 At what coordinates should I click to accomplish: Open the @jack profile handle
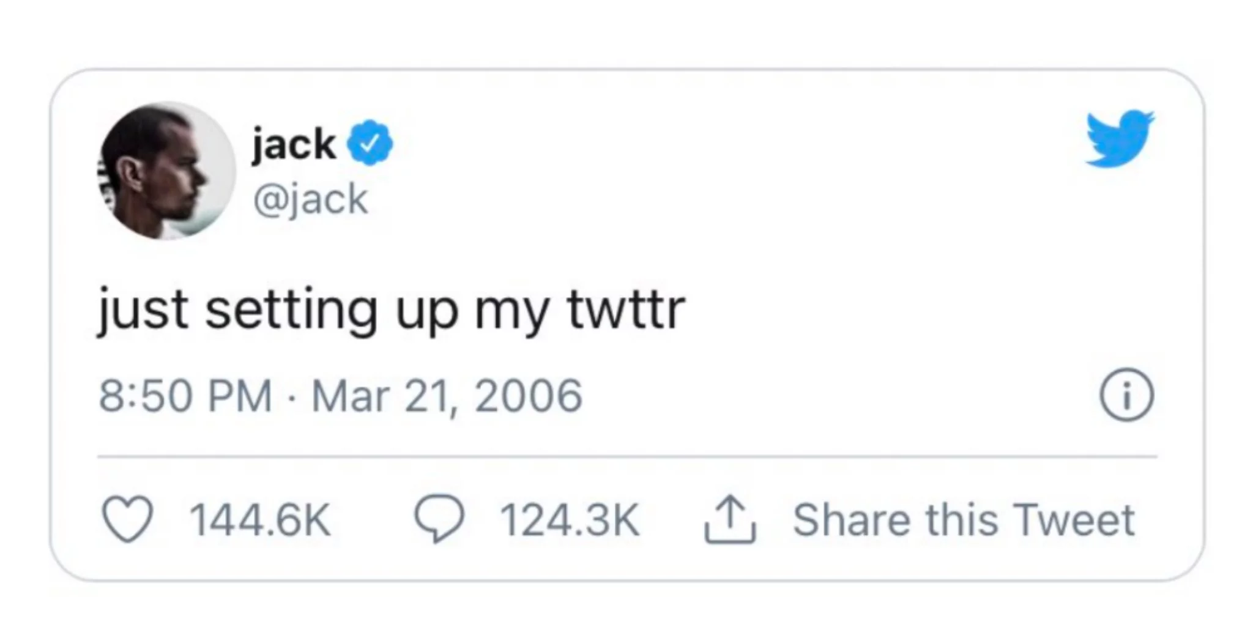coord(310,199)
